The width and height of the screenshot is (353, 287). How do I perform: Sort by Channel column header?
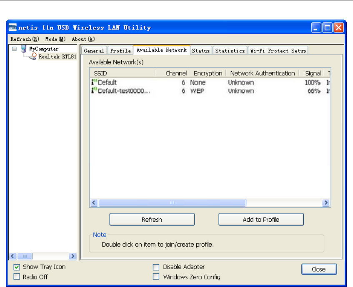pos(173,73)
